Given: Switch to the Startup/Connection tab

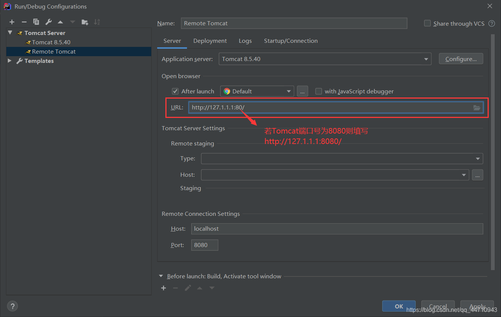Looking at the screenshot, I should tap(291, 41).
